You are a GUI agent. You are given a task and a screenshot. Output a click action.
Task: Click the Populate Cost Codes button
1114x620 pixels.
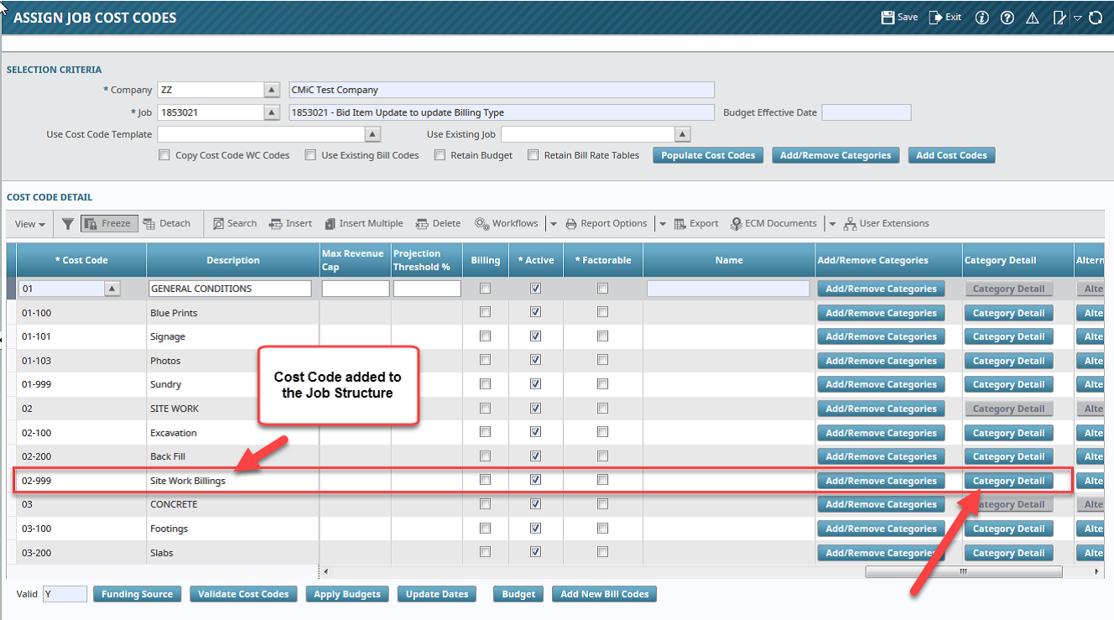707,154
